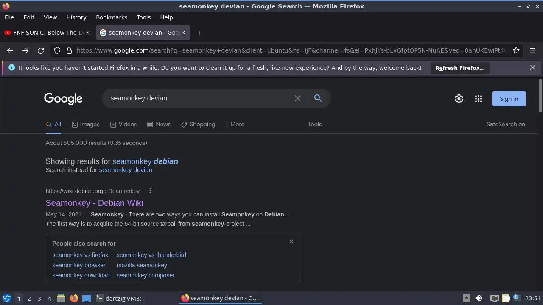Image resolution: width=543 pixels, height=305 pixels.
Task: Open volume control in system tray
Action: click(479, 298)
